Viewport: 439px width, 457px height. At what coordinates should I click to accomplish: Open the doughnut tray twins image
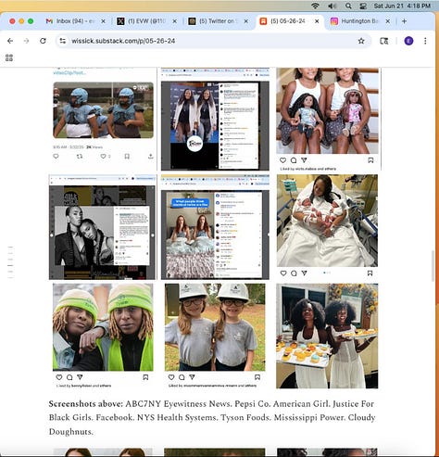327,336
